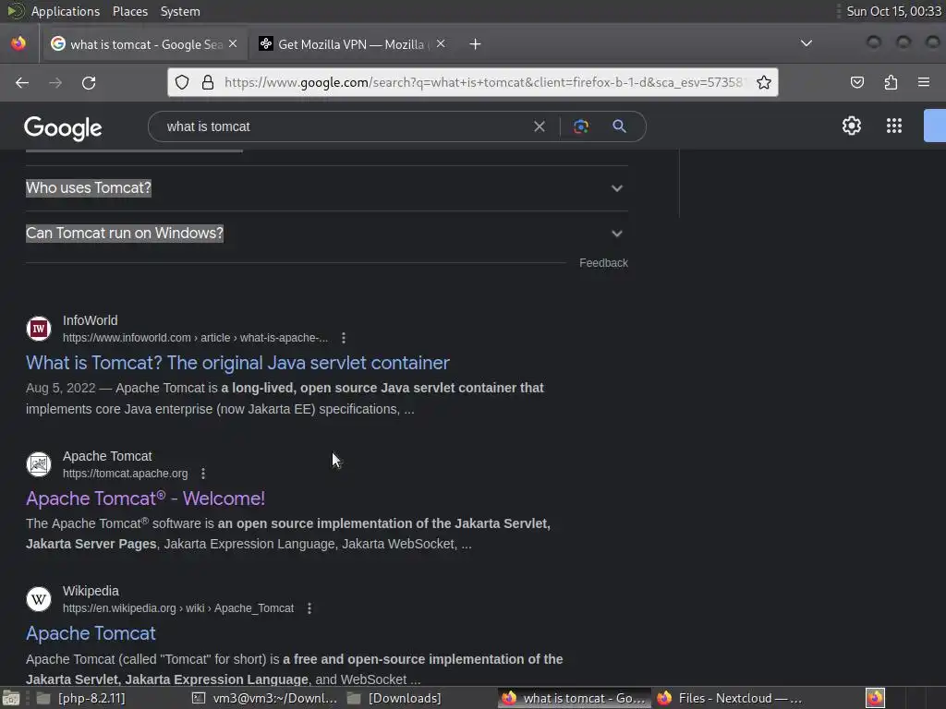The width and height of the screenshot is (946, 709).
Task: Click the show desktop icon in taskbar
Action: (11, 699)
